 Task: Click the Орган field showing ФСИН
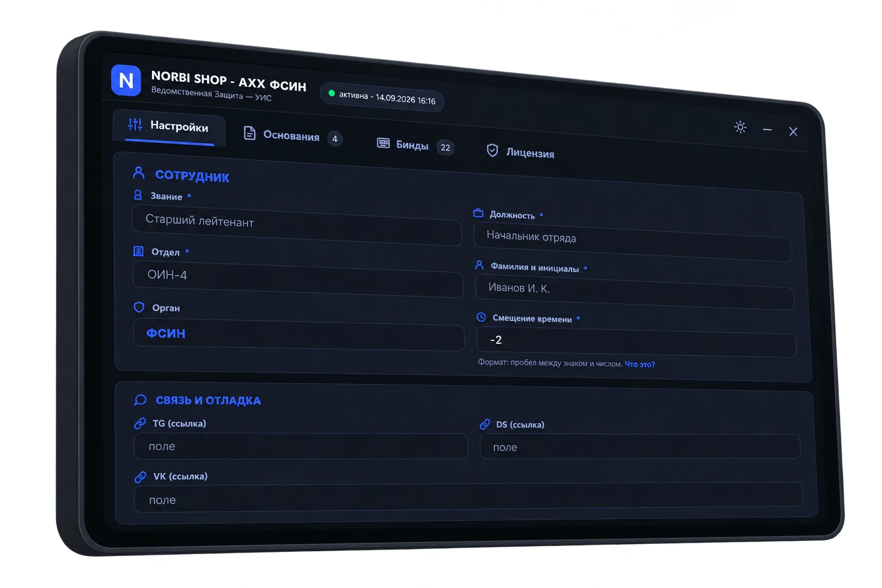(299, 335)
